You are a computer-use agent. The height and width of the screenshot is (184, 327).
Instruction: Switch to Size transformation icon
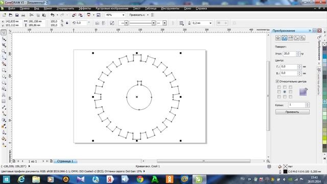(296, 38)
